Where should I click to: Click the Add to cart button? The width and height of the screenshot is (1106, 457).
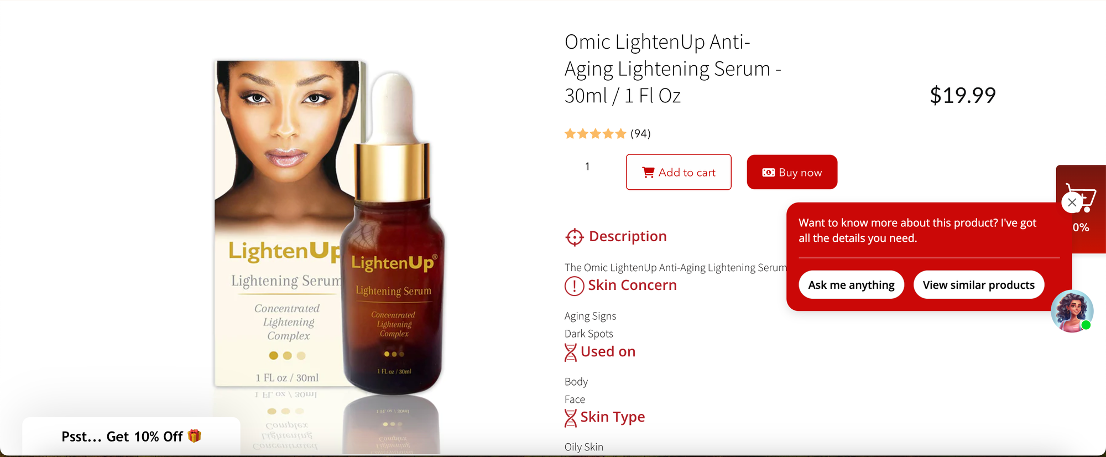point(679,172)
